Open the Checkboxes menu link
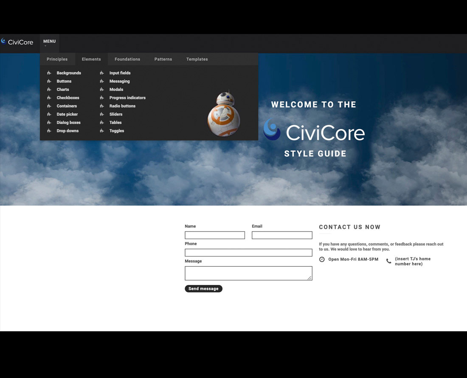The image size is (467, 378). pyautogui.click(x=68, y=98)
